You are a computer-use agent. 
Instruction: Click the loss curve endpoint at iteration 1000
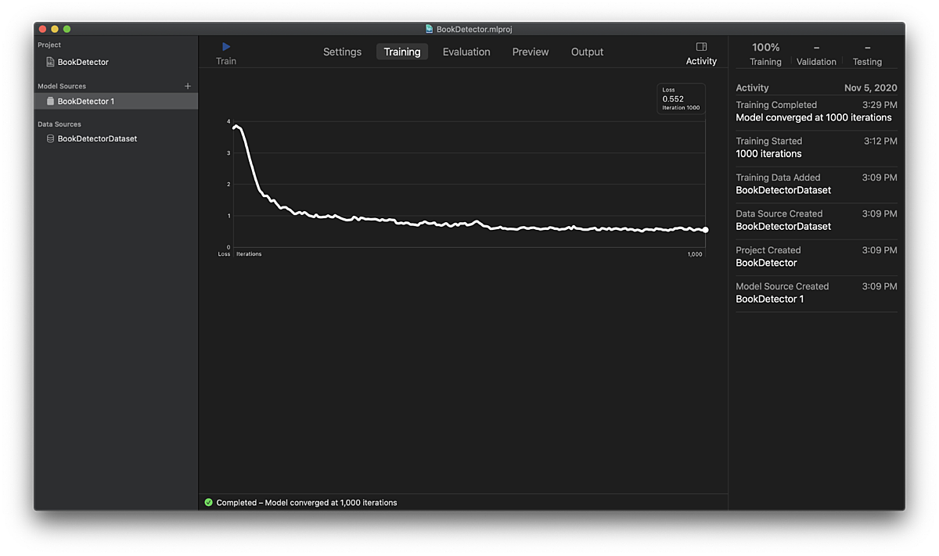coord(705,230)
